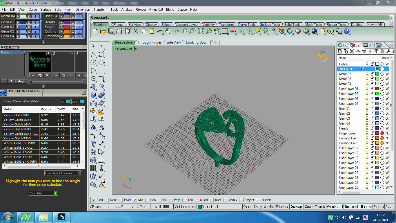Click User Layer 03 blue color swatch
This screenshot has width=396, height=223.
pyautogui.click(x=377, y=98)
